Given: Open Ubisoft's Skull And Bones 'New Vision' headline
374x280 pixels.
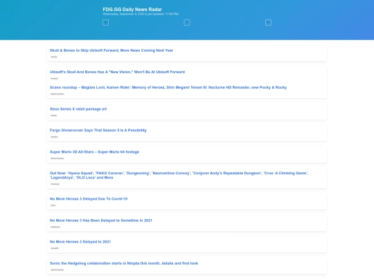Looking at the screenshot, I should coord(117,72).
